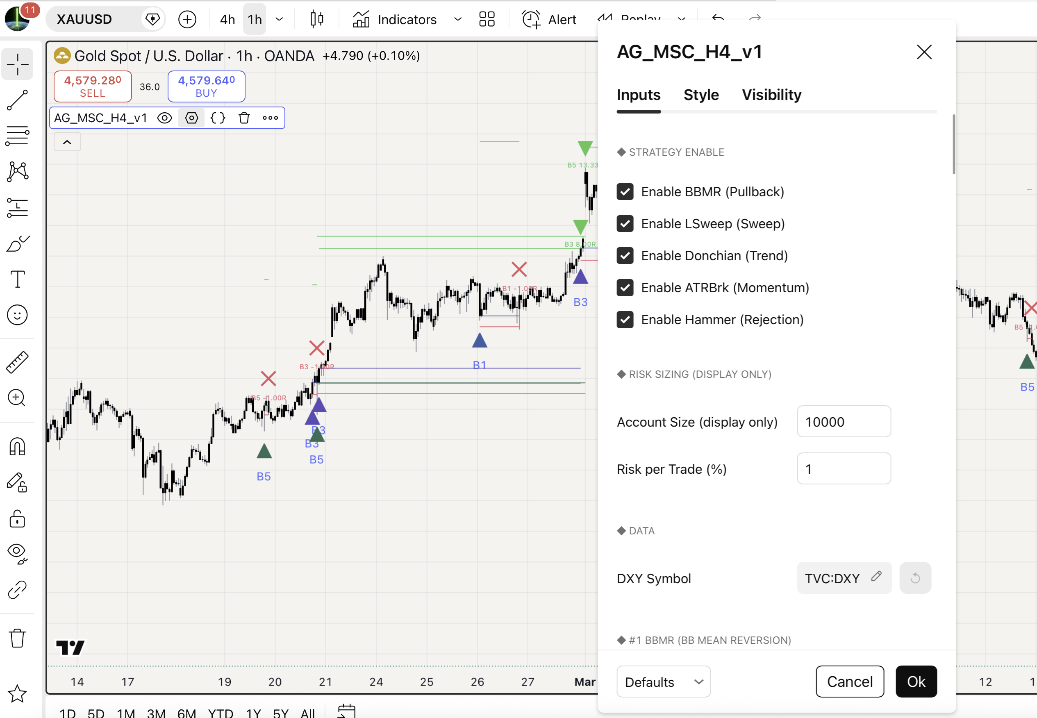1037x718 pixels.
Task: Open the Visibility tab
Action: pyautogui.click(x=771, y=95)
